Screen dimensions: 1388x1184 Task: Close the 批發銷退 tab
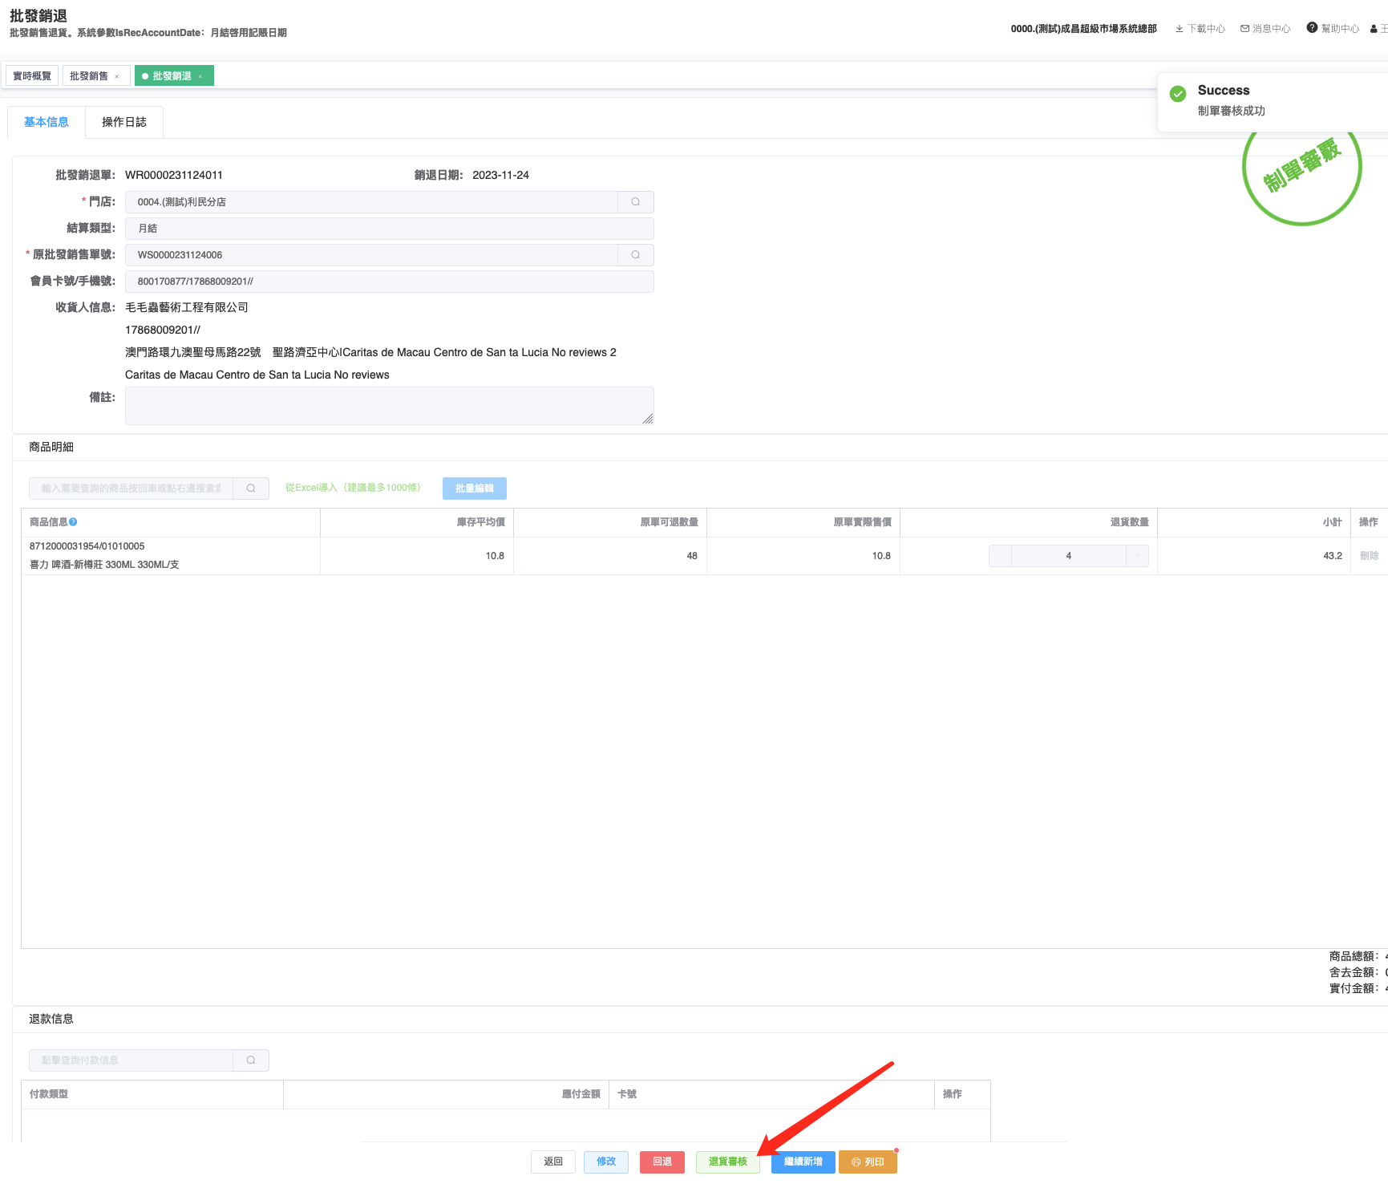(200, 77)
